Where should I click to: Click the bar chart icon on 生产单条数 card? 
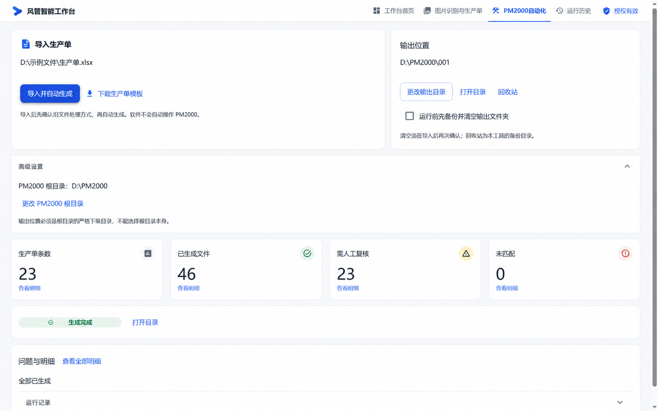click(148, 254)
